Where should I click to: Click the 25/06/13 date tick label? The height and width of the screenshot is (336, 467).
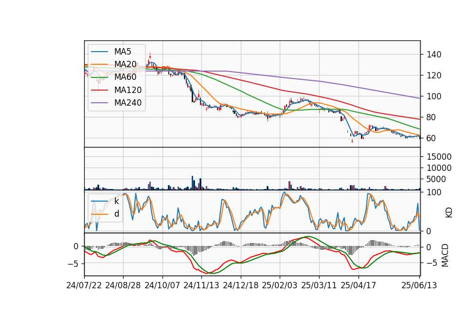pyautogui.click(x=419, y=285)
